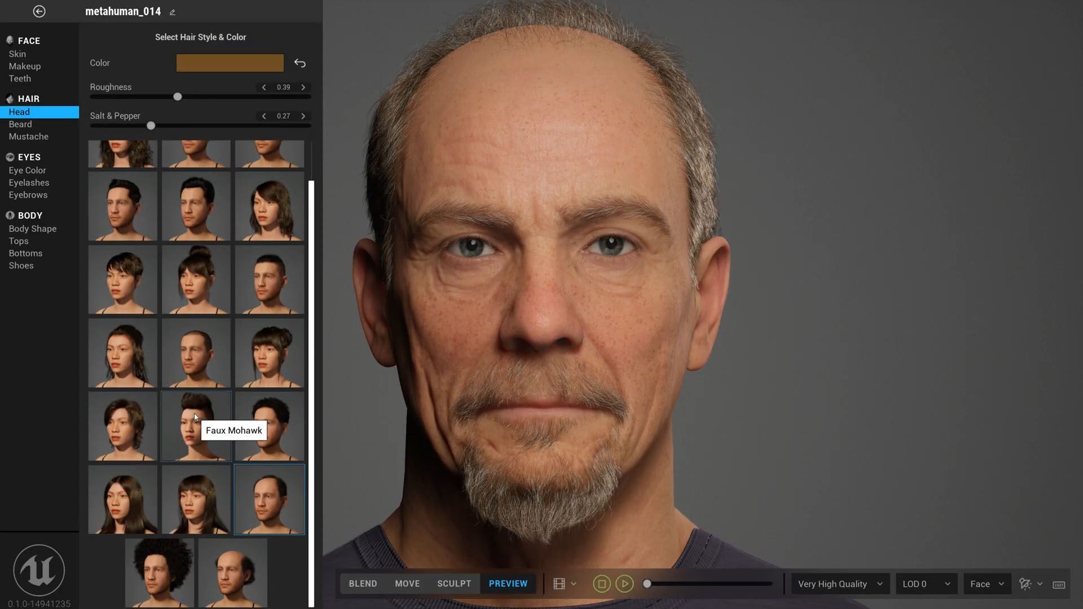Click the BODY category header
Image resolution: width=1083 pixels, height=609 pixels.
point(30,216)
